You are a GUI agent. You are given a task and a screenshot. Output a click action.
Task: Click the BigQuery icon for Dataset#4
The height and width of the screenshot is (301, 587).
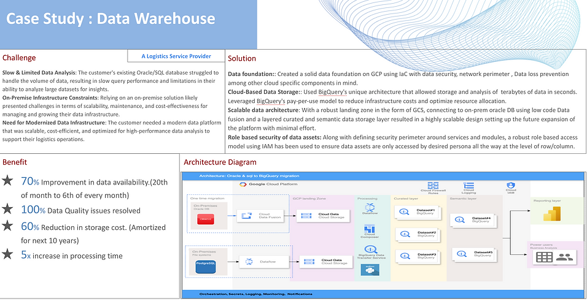[x=460, y=219]
